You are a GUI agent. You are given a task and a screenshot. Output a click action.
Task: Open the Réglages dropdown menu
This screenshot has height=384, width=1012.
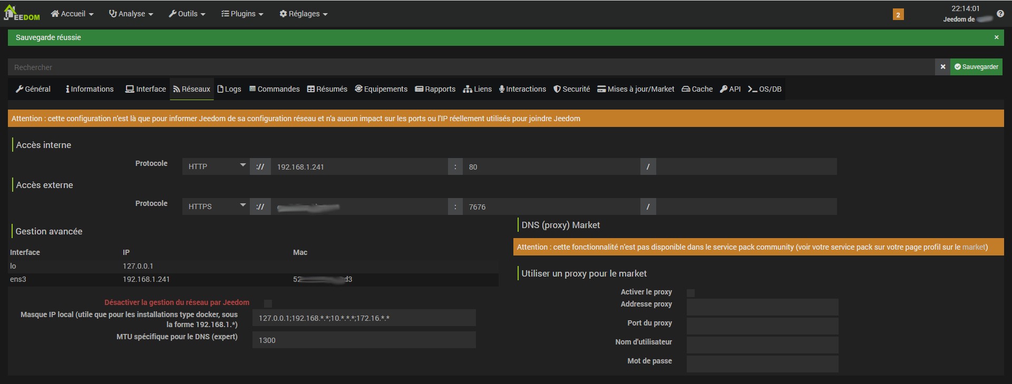[303, 14]
